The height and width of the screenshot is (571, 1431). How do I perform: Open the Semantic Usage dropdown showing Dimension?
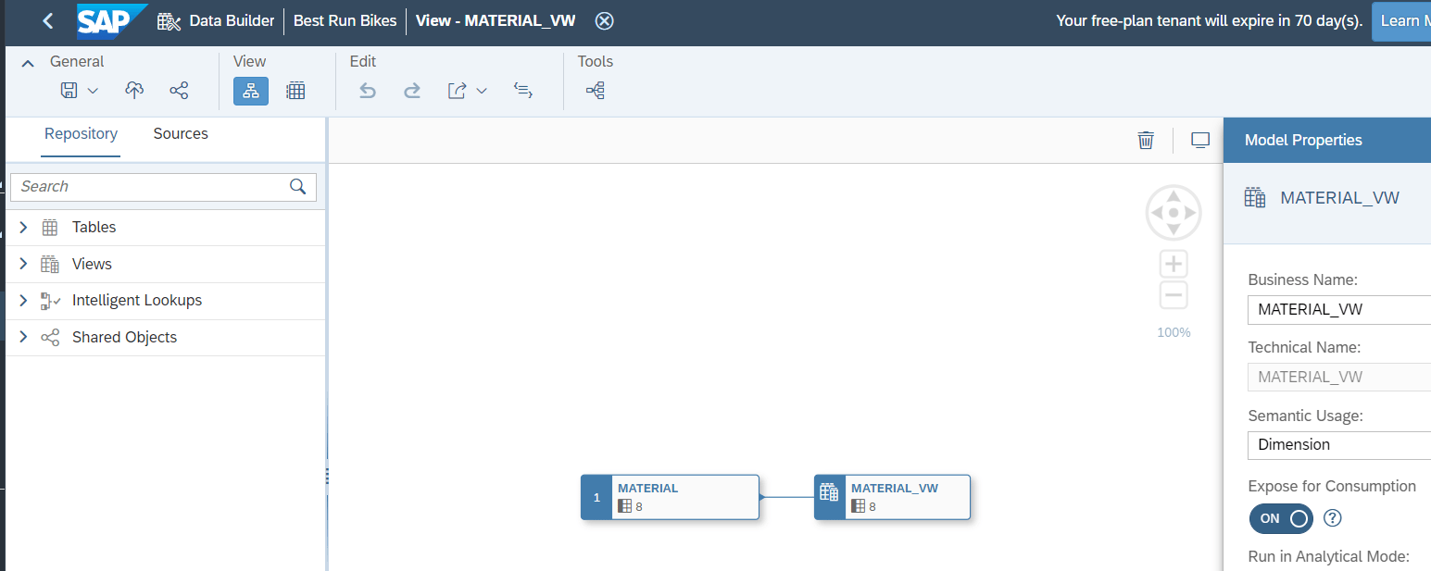(1338, 445)
